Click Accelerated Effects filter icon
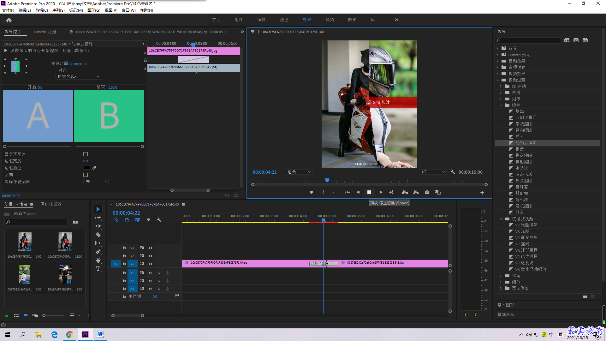Viewport: 606px width, 341px height. [x=567, y=40]
